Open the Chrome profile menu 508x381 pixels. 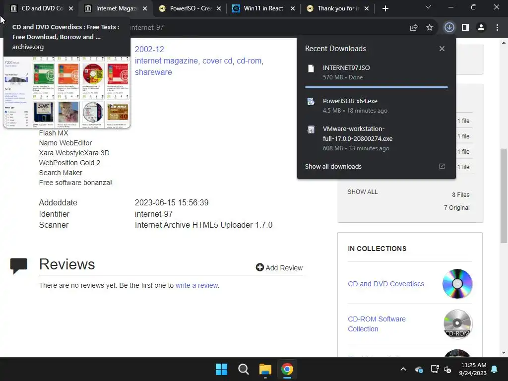click(x=481, y=28)
